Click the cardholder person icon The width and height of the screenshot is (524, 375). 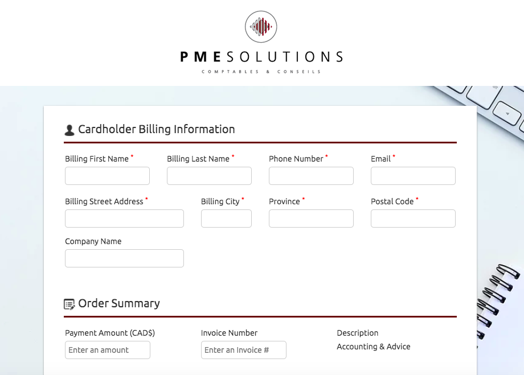(x=69, y=130)
